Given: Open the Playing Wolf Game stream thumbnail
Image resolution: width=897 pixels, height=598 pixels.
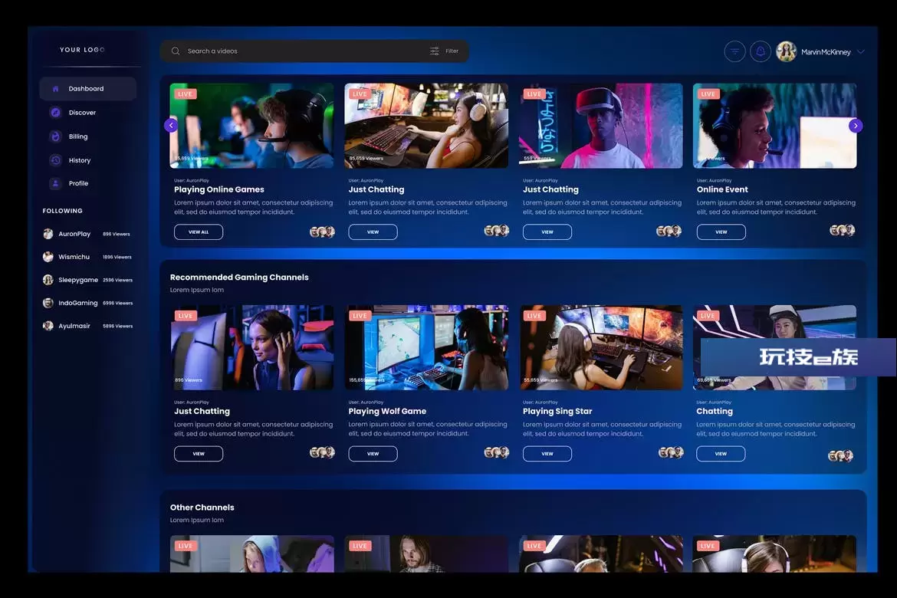Looking at the screenshot, I should (x=426, y=347).
